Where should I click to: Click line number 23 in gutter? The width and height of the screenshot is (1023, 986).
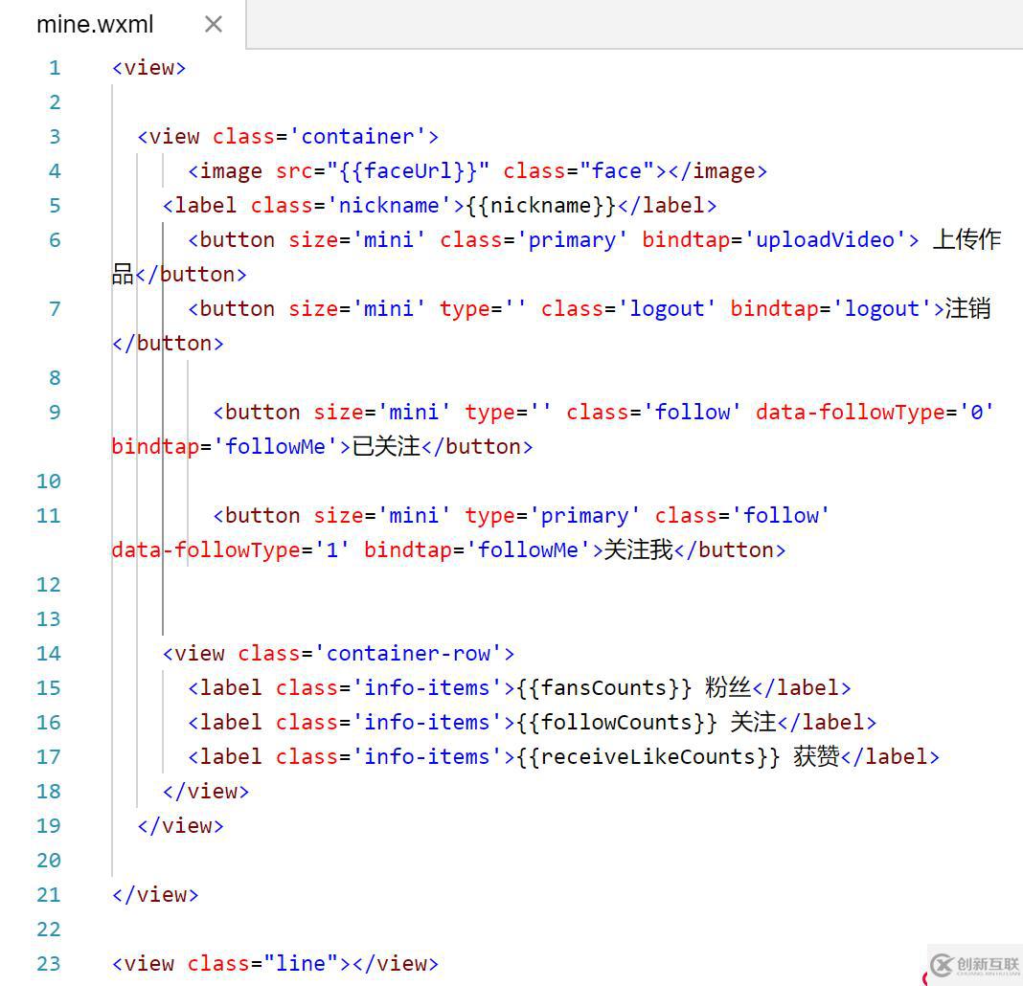(49, 964)
